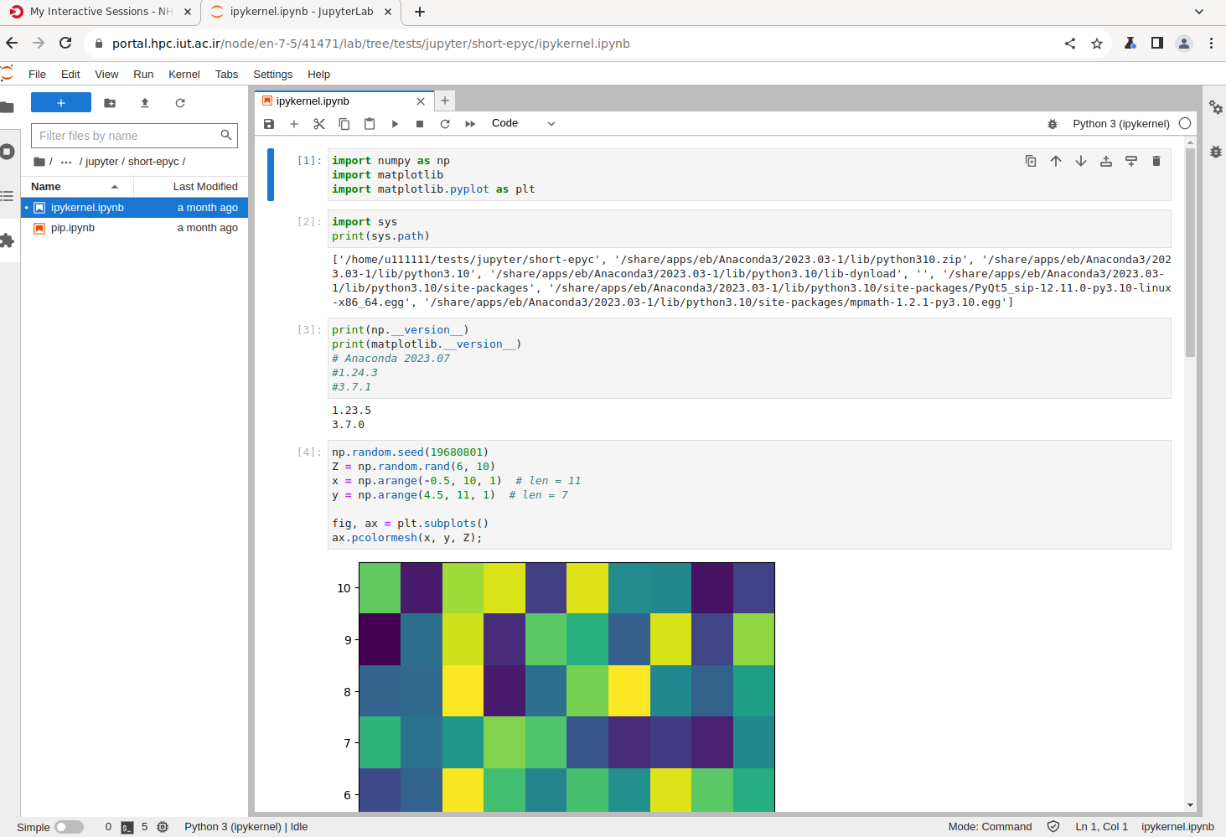Viewport: 1226px width, 837px height.
Task: Add a new launcher tab beside notebook
Action: (445, 101)
